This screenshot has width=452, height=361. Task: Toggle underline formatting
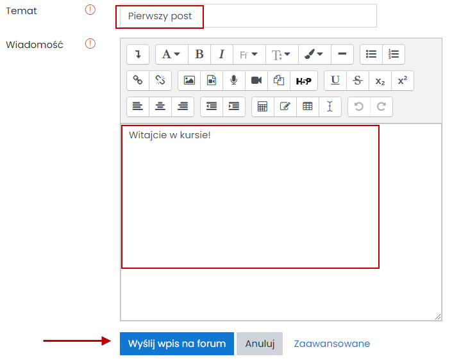click(x=335, y=81)
